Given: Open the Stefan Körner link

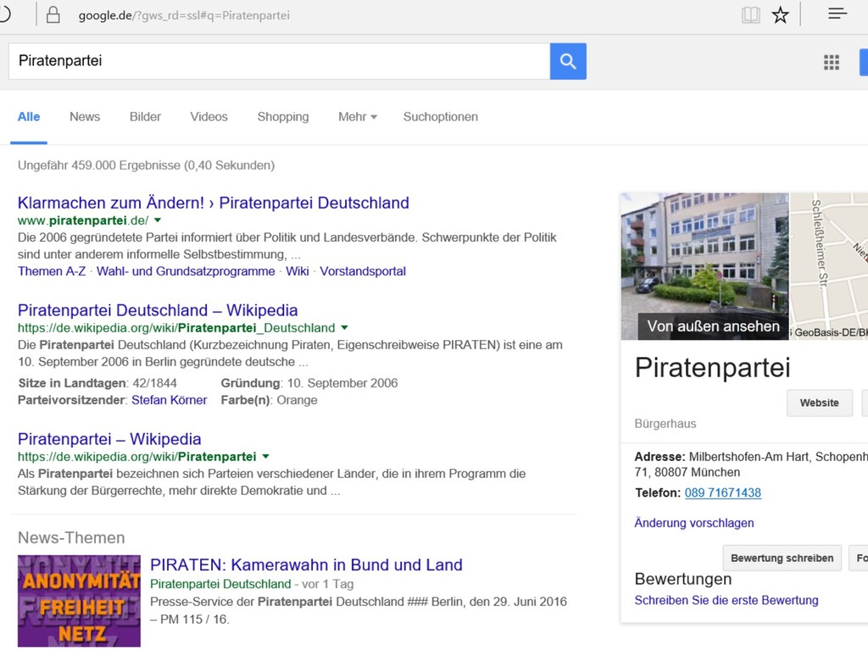Looking at the screenshot, I should (169, 400).
